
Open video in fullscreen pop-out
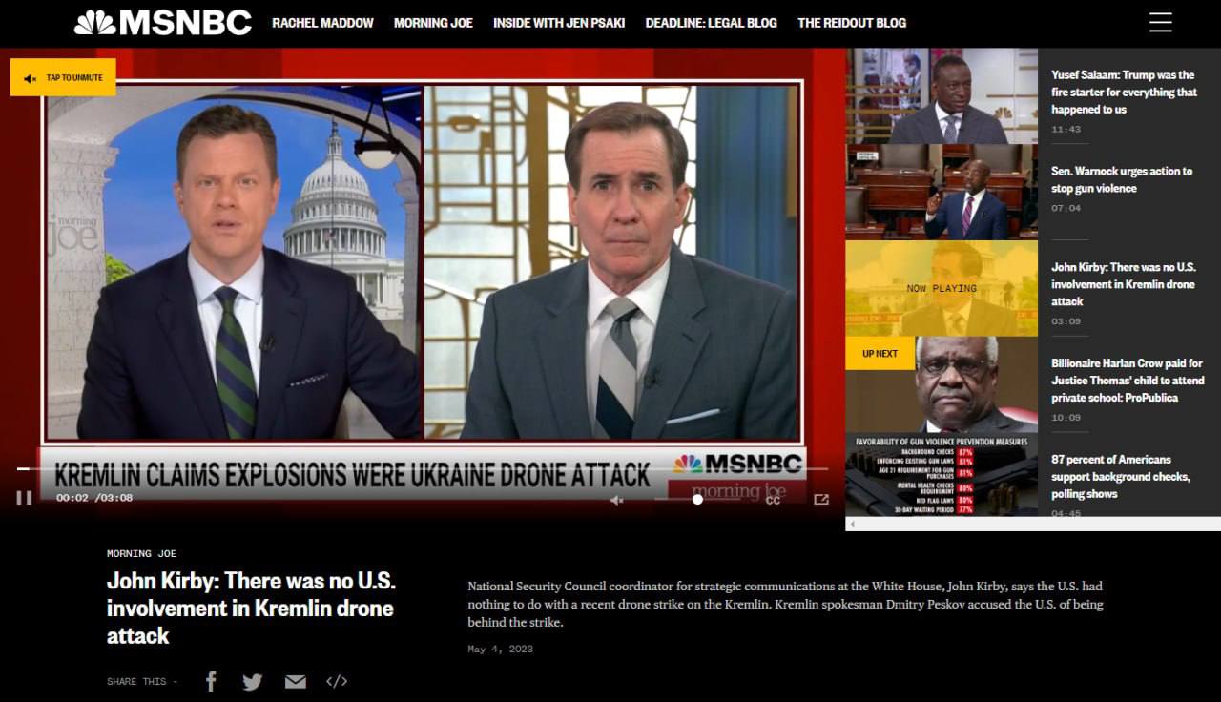(x=820, y=499)
